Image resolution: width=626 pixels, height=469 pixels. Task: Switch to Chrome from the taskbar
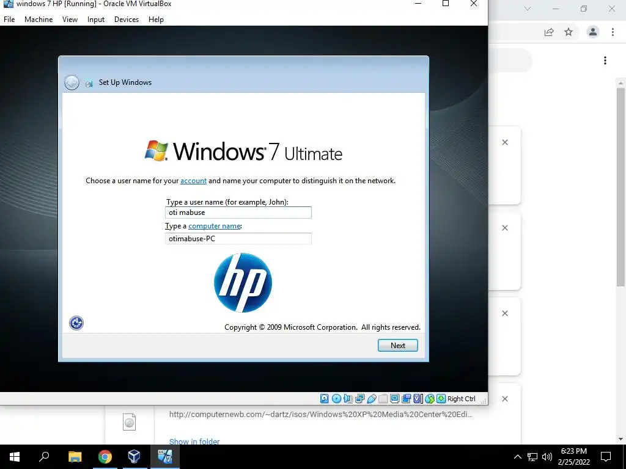pyautogui.click(x=105, y=457)
